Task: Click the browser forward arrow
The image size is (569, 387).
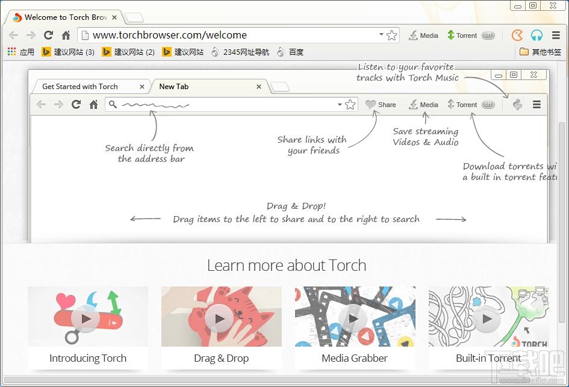Action: tap(31, 35)
